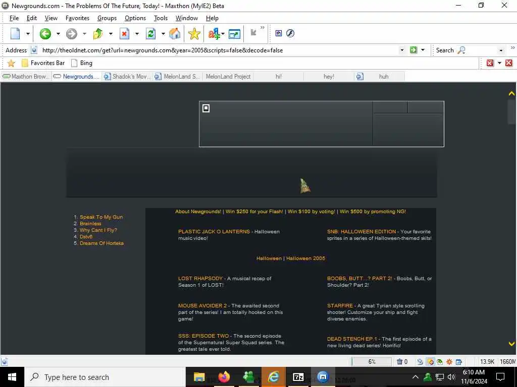517x387 pixels.
Task: Click the Go green arrow beside address bar
Action: coord(413,50)
